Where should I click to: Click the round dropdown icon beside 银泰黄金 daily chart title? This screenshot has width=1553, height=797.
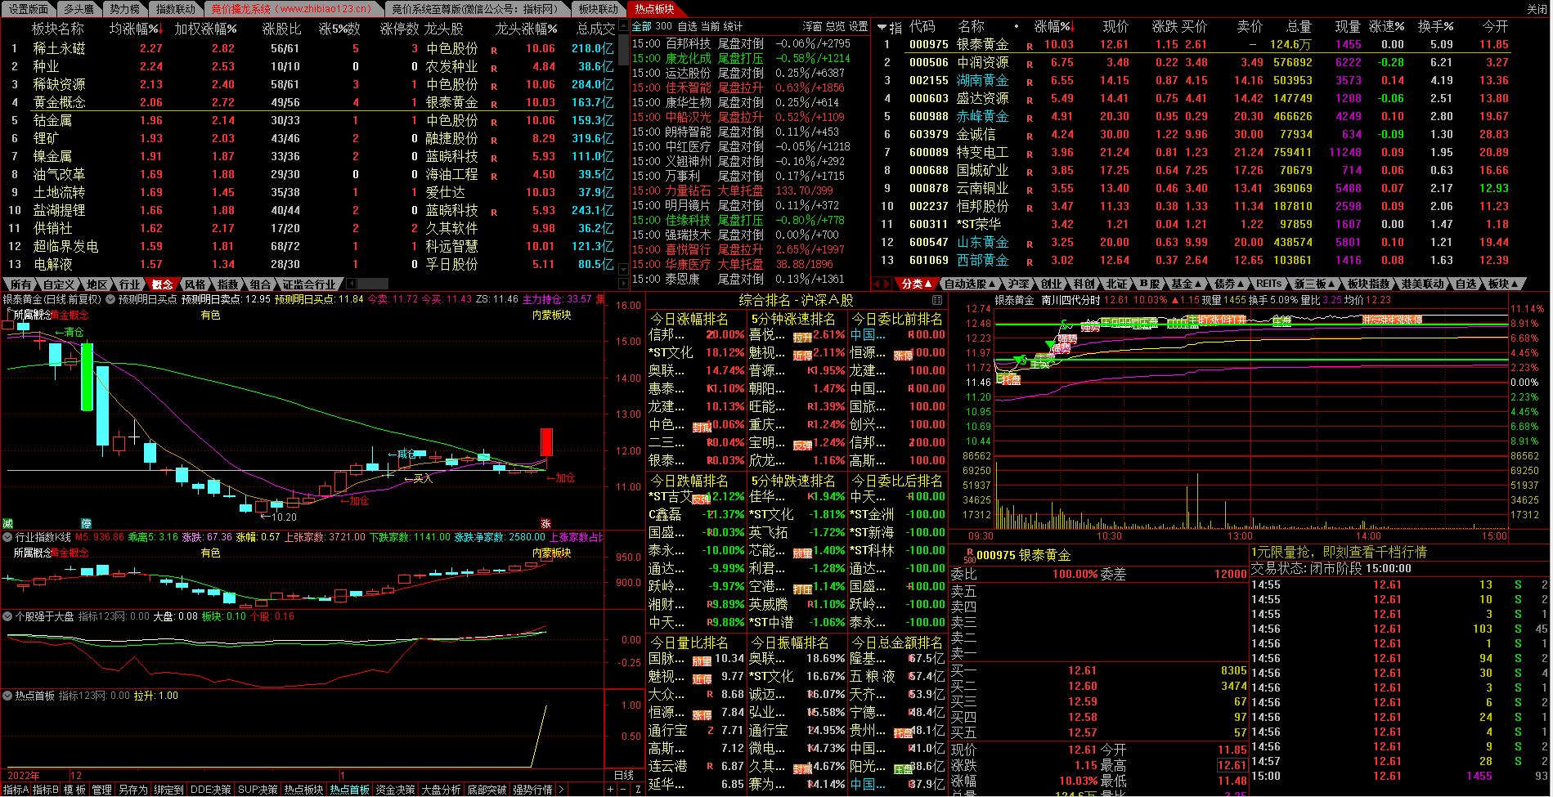click(110, 299)
